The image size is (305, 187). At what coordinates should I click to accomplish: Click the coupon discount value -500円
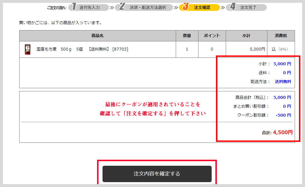(283, 115)
